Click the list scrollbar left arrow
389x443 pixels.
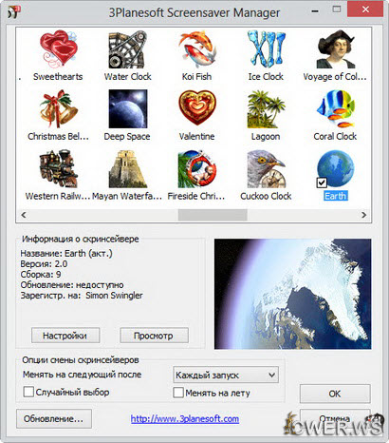[24, 215]
